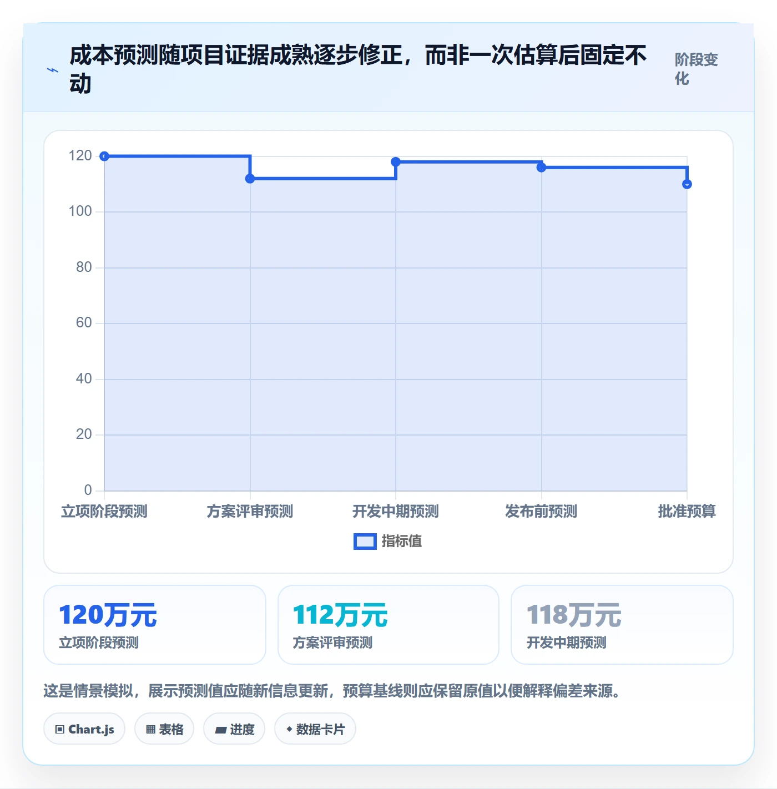Screen dimensions: 777x789
Task: Click the lightning icon beside the title
Action: [x=53, y=70]
